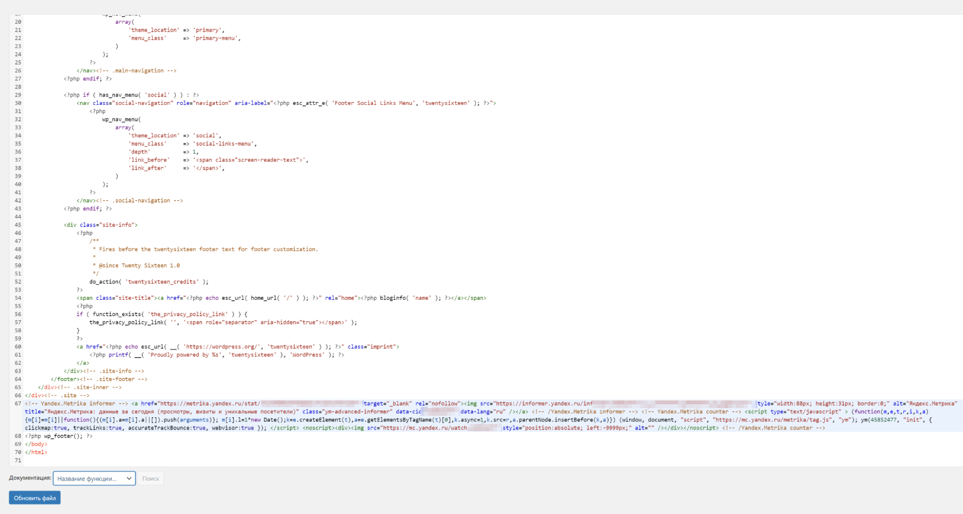Viewport: 963px width, 514px height.
Task: Click the the_privacy_policy_link call line
Action: pyautogui.click(x=223, y=322)
